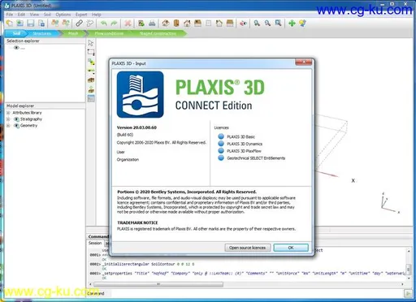Switch to the Staged construction mode tab
Viewport: 416px width, 302px height.
click(158, 33)
